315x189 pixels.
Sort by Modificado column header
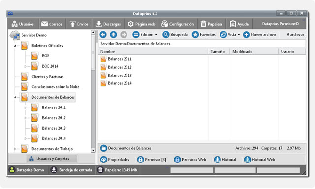[254, 52]
